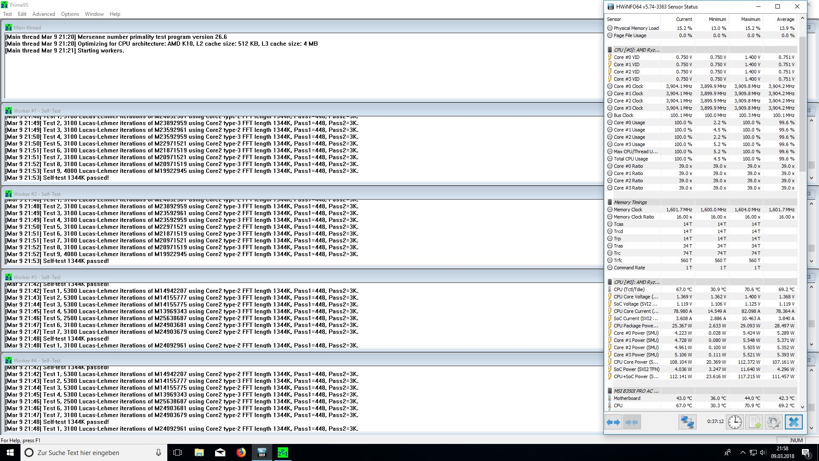Open Windows Start menu
Viewport: 819px width, 461px height.
(x=10, y=452)
